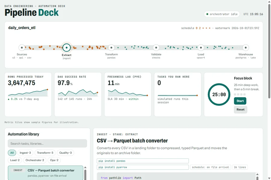Click the schedule 0 2 * * * cron text

point(196,28)
